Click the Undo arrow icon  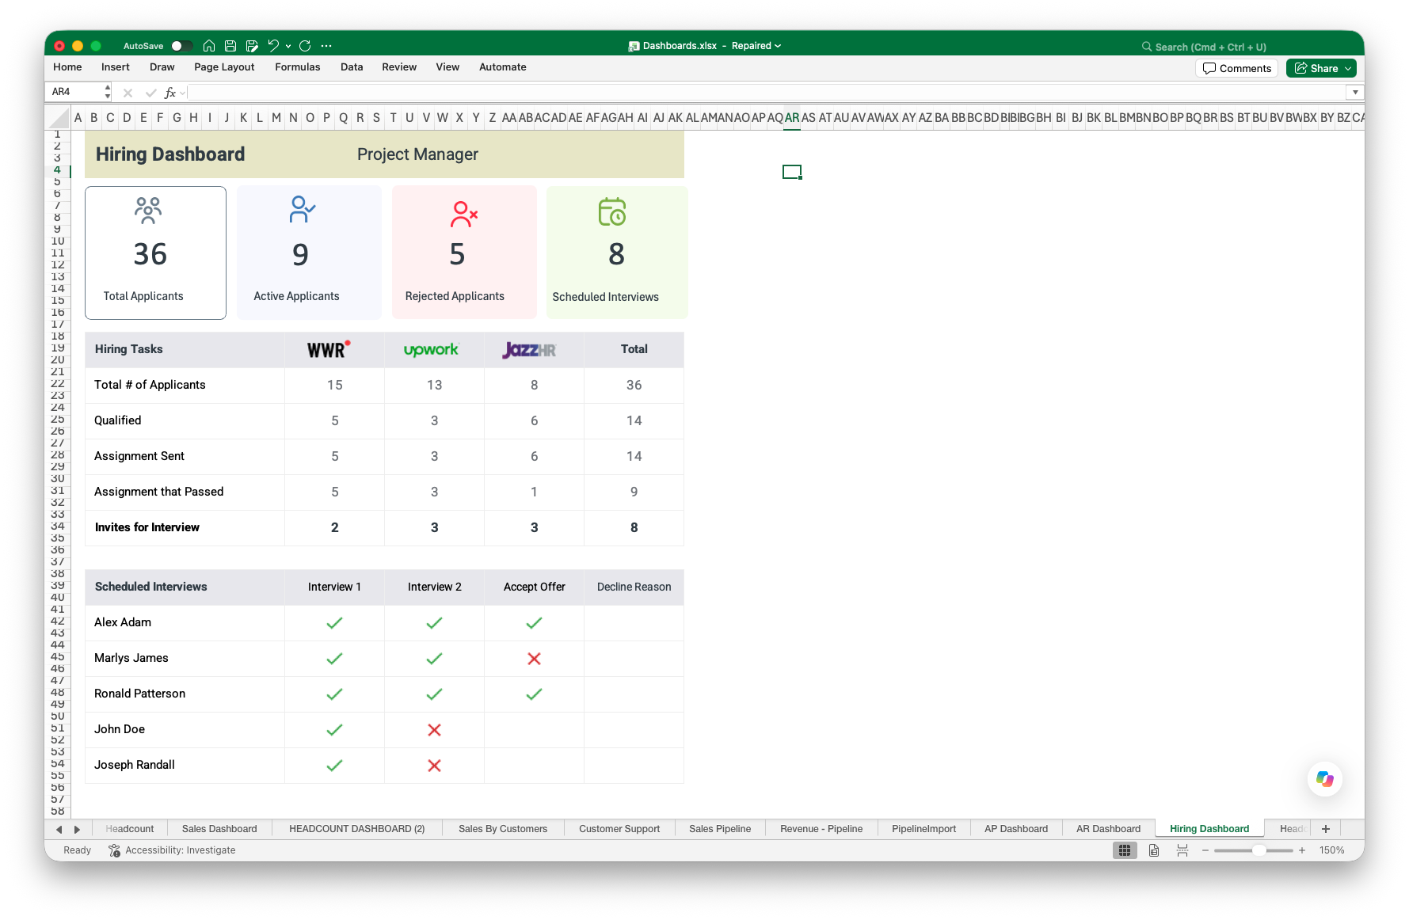[273, 46]
